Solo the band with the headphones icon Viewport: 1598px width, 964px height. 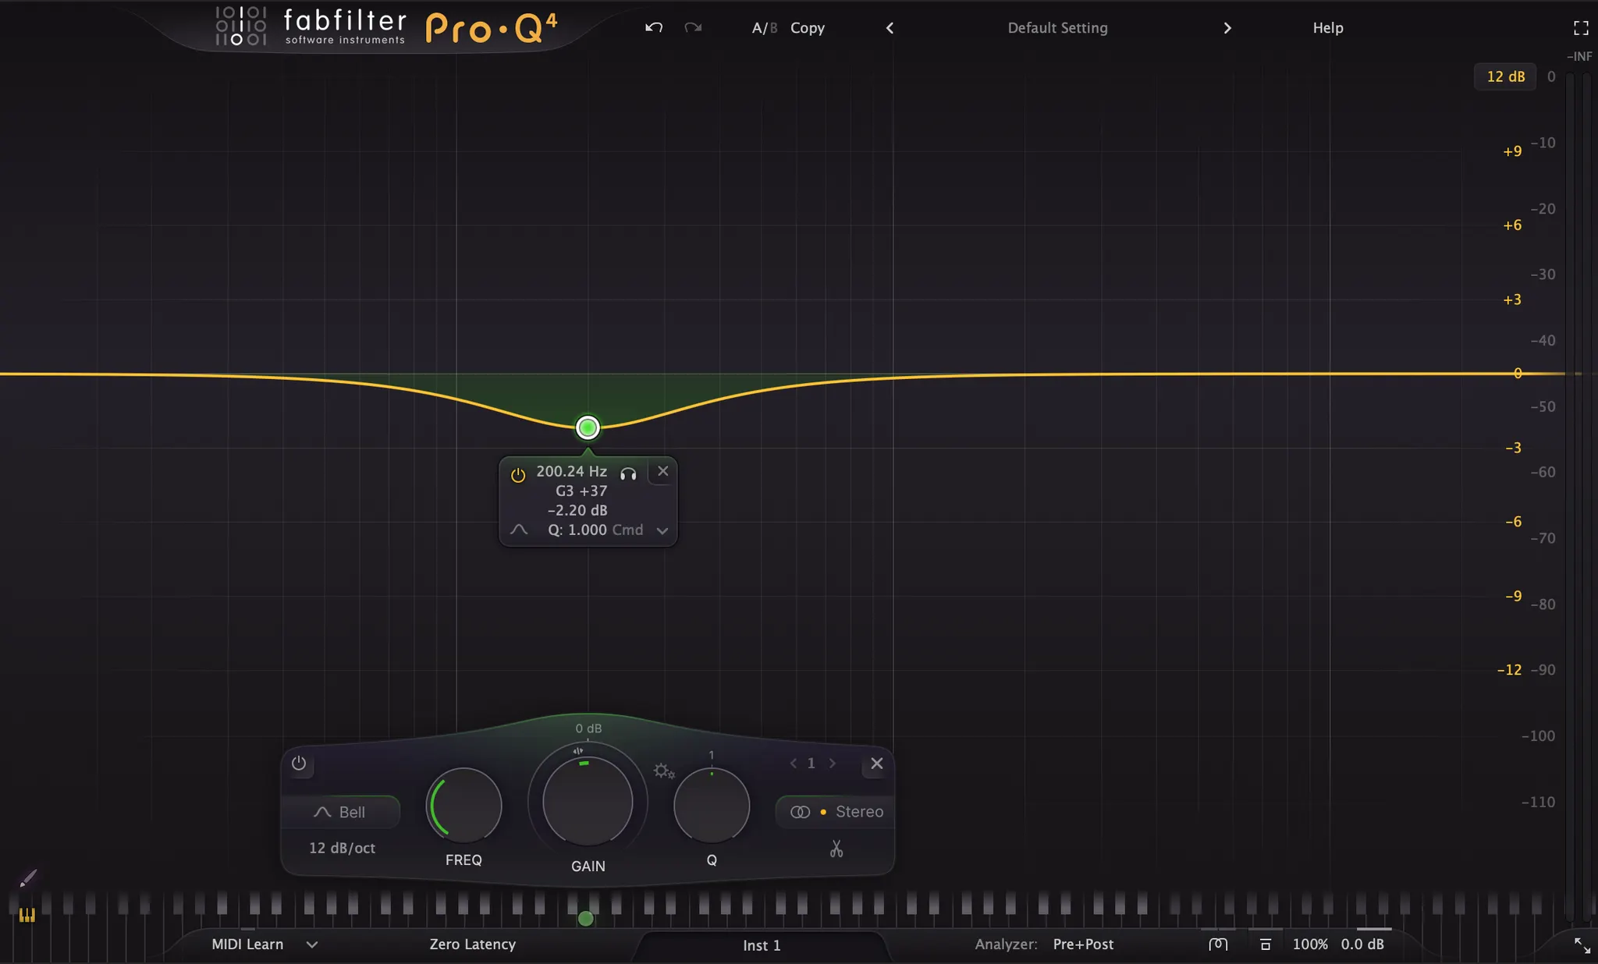tap(628, 473)
